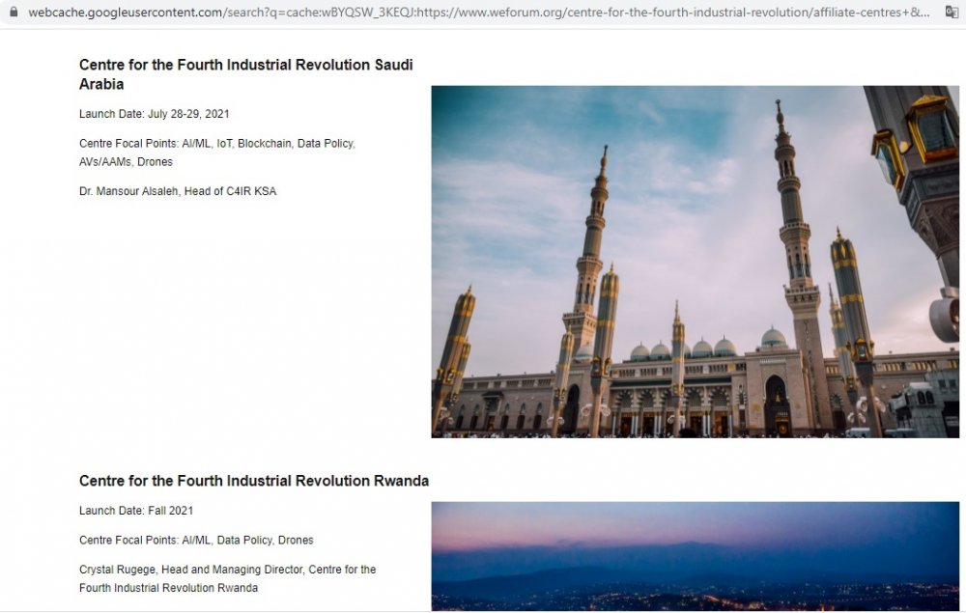Click the Rwanda focal points AI/ML, Data Policy, Drones line
Image resolution: width=966 pixels, height=613 pixels.
point(196,540)
